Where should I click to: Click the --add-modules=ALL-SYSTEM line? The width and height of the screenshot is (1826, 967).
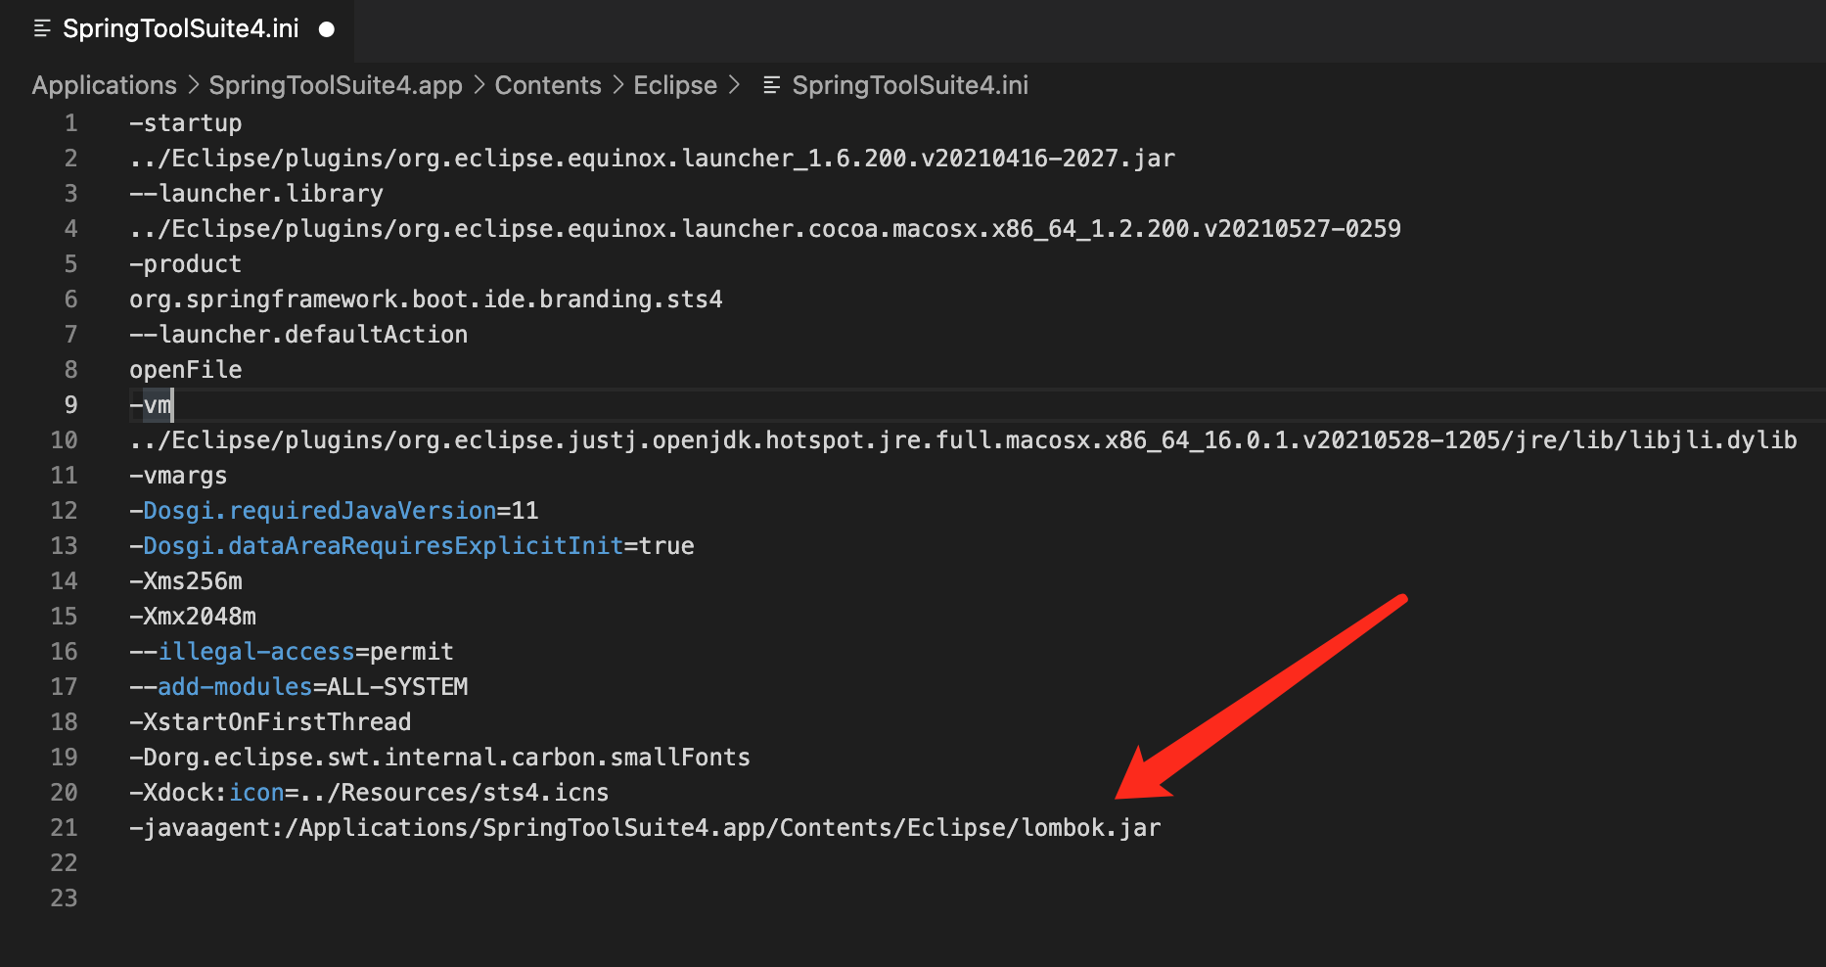(298, 687)
